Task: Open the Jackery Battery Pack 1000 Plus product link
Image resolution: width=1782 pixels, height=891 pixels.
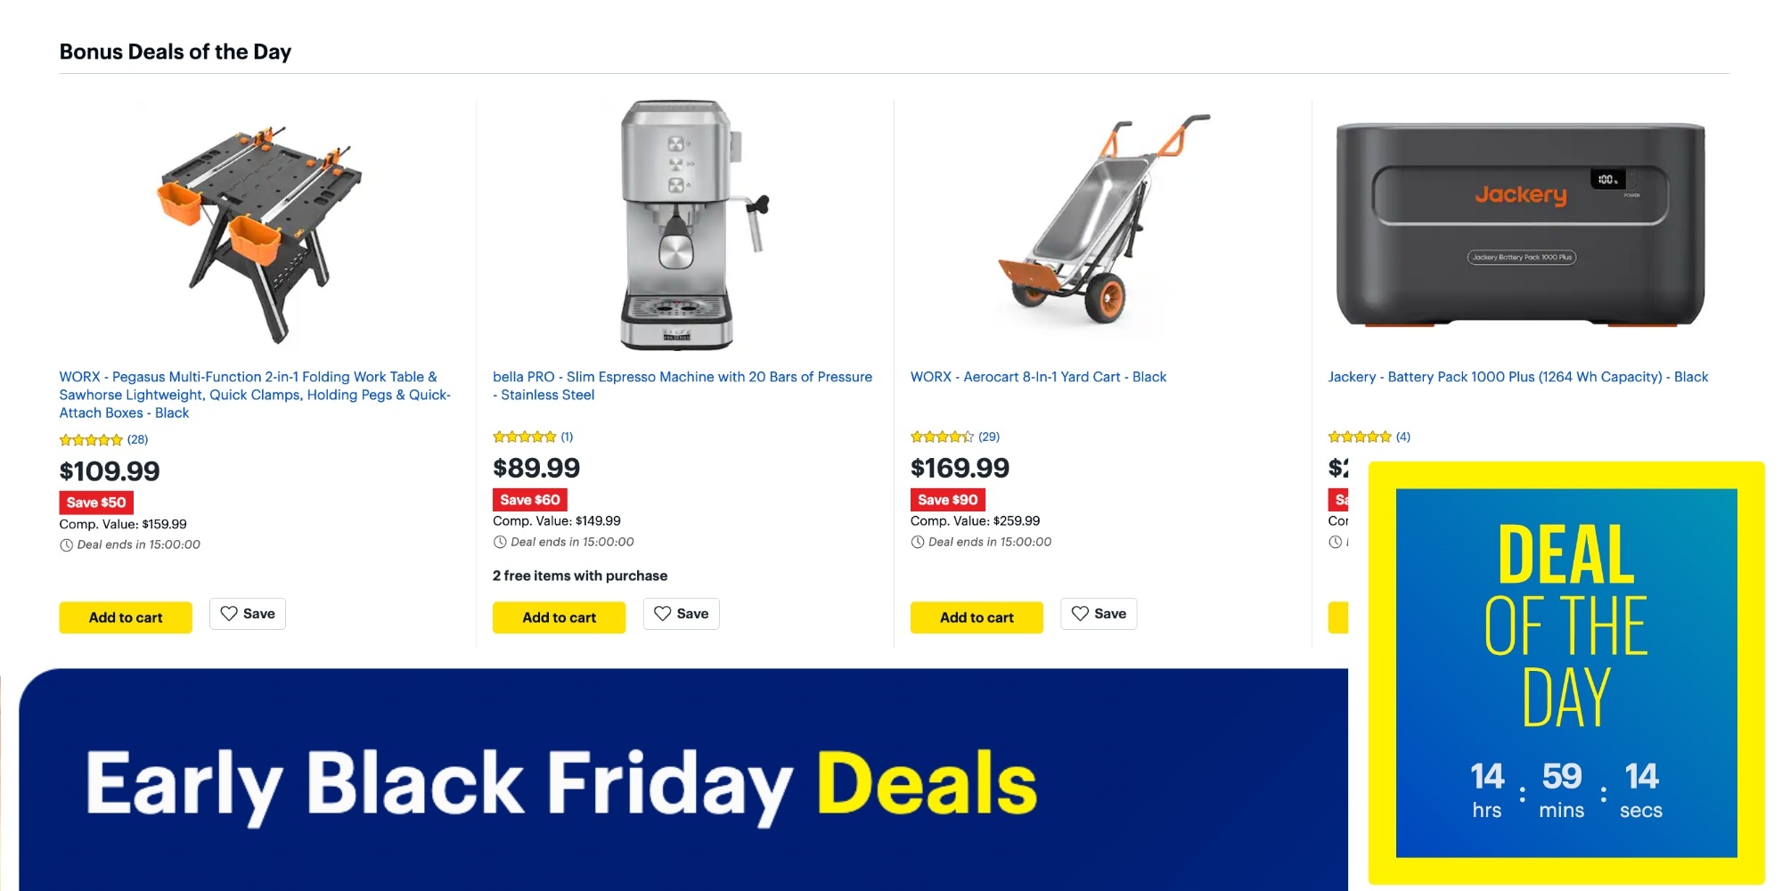Action: [1516, 376]
